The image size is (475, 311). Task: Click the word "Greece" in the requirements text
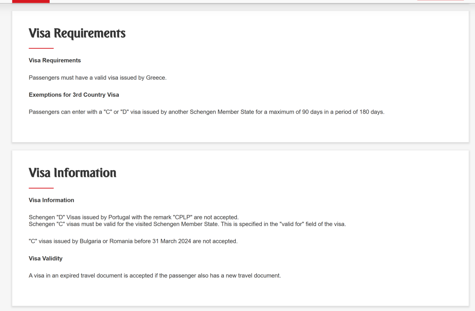156,78
